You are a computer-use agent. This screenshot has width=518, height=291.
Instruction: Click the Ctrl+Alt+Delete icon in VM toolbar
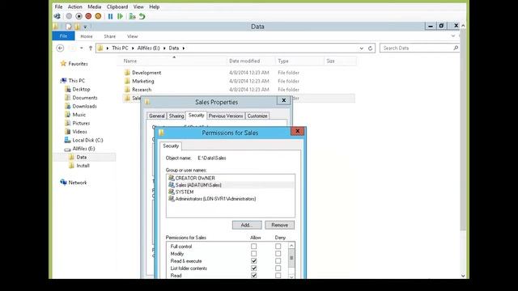coord(57,16)
